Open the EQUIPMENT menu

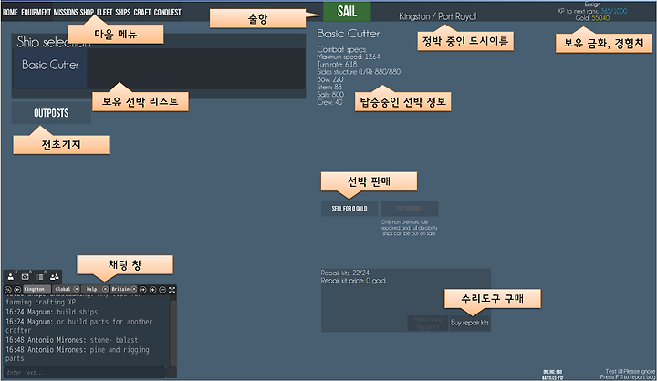tap(36, 13)
